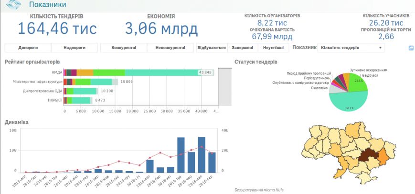Select the Дніпропетровська ОДА bar
415x194 pixels.
(81, 91)
